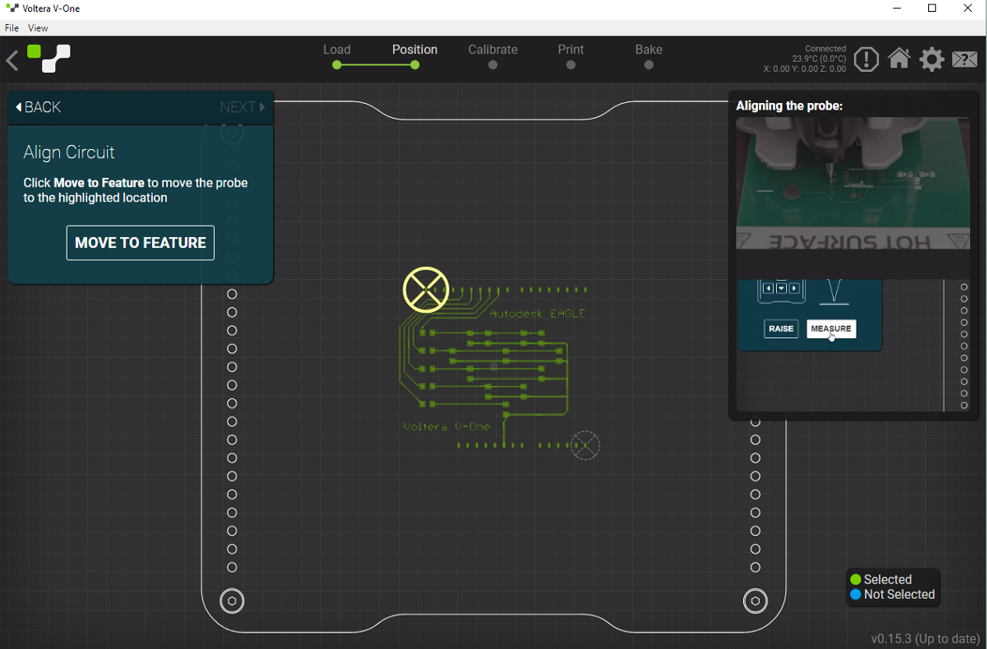
Task: Click the MOVE TO FEATURE button
Action: click(140, 243)
